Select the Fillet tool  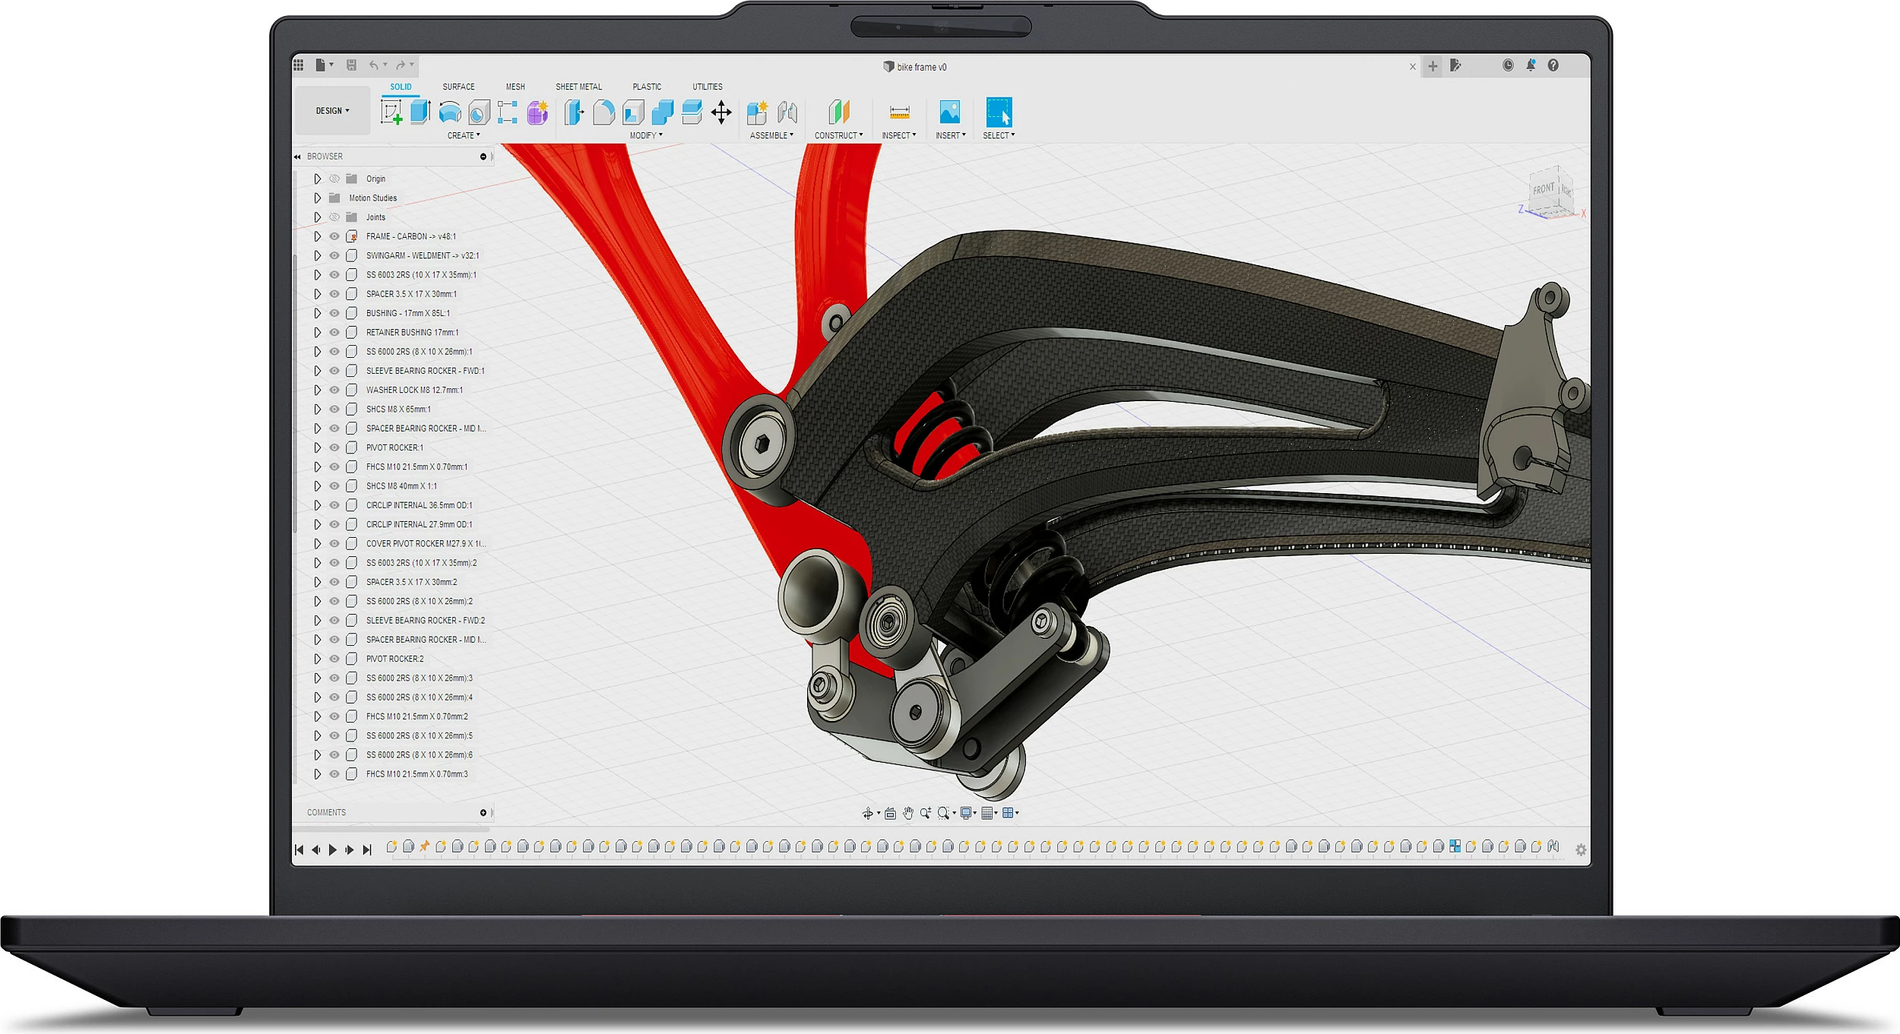pos(603,112)
